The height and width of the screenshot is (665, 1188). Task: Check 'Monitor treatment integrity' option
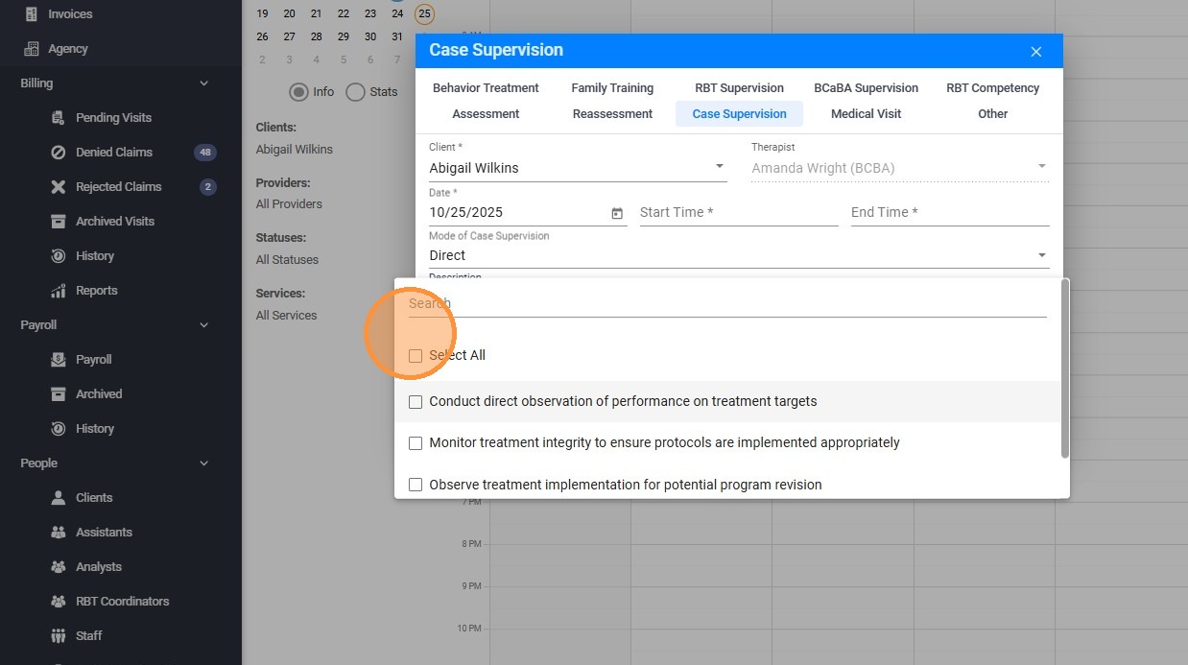(x=416, y=443)
